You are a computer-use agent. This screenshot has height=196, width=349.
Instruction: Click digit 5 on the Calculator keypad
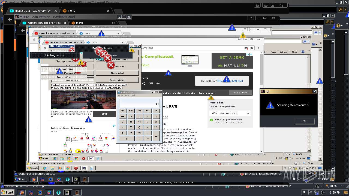(131, 127)
